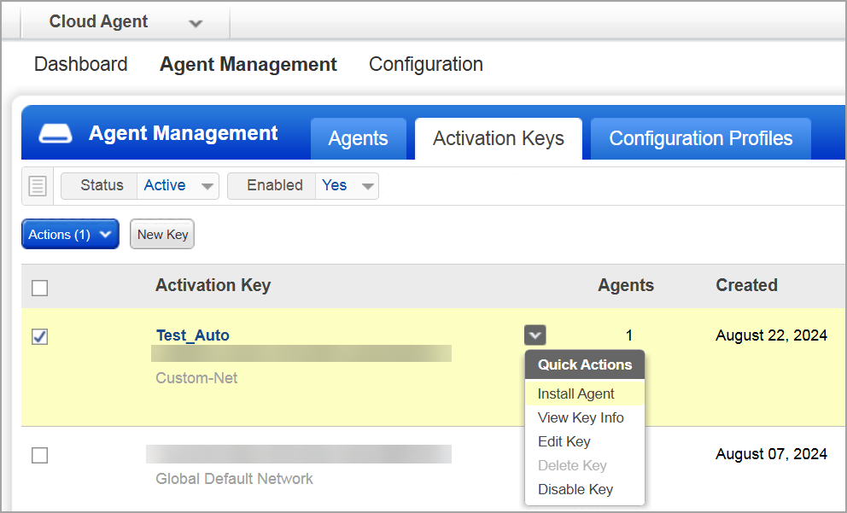Open the Configuration Profiles tab
This screenshot has height=513, width=847.
(x=700, y=137)
